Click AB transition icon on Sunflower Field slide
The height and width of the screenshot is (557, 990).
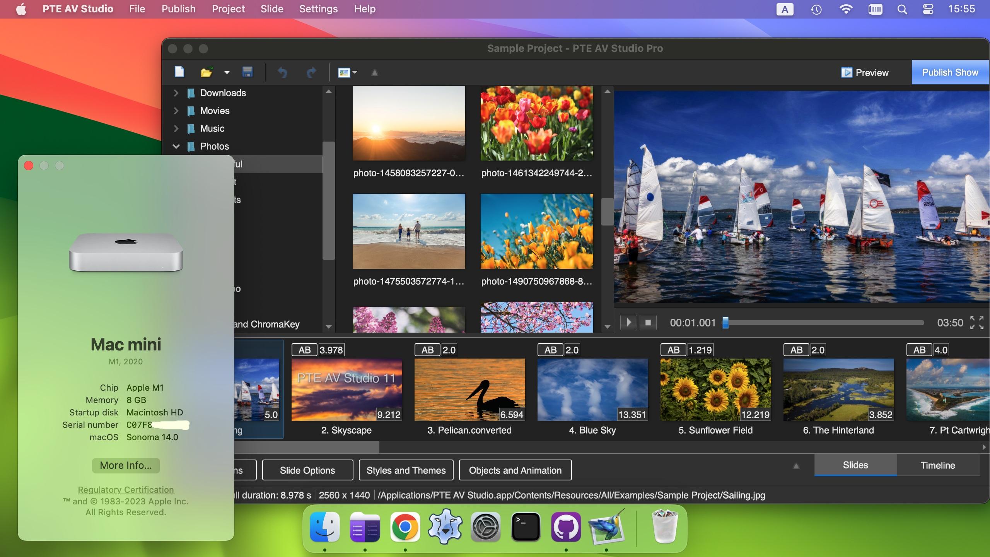[x=673, y=350]
